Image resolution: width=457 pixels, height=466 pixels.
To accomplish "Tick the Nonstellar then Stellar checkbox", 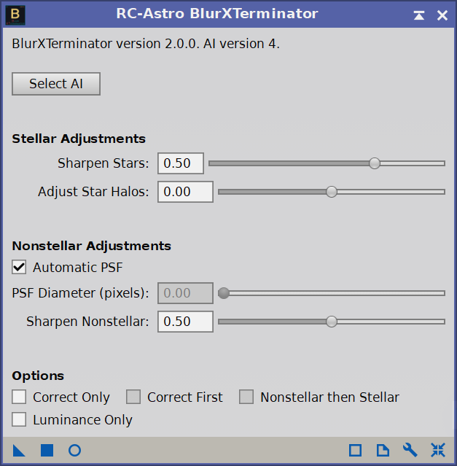I will point(246,397).
